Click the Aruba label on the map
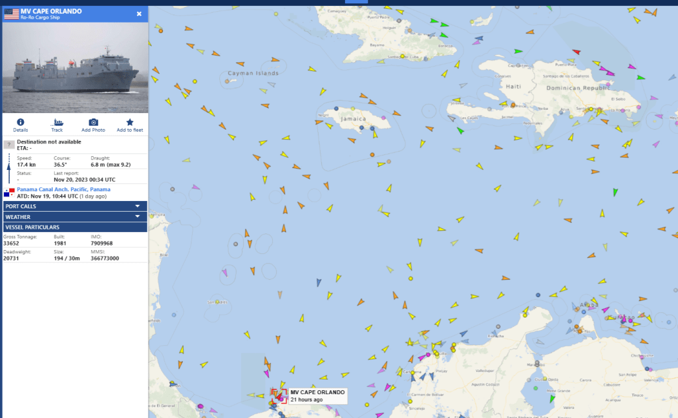 pyautogui.click(x=588, y=306)
